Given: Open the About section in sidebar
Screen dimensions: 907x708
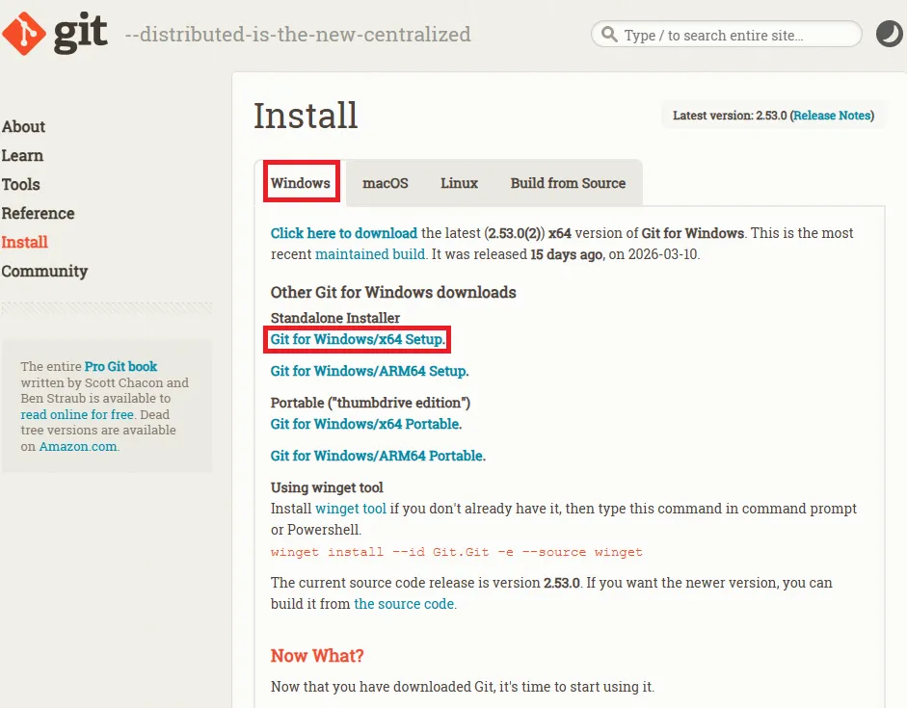Looking at the screenshot, I should (23, 126).
